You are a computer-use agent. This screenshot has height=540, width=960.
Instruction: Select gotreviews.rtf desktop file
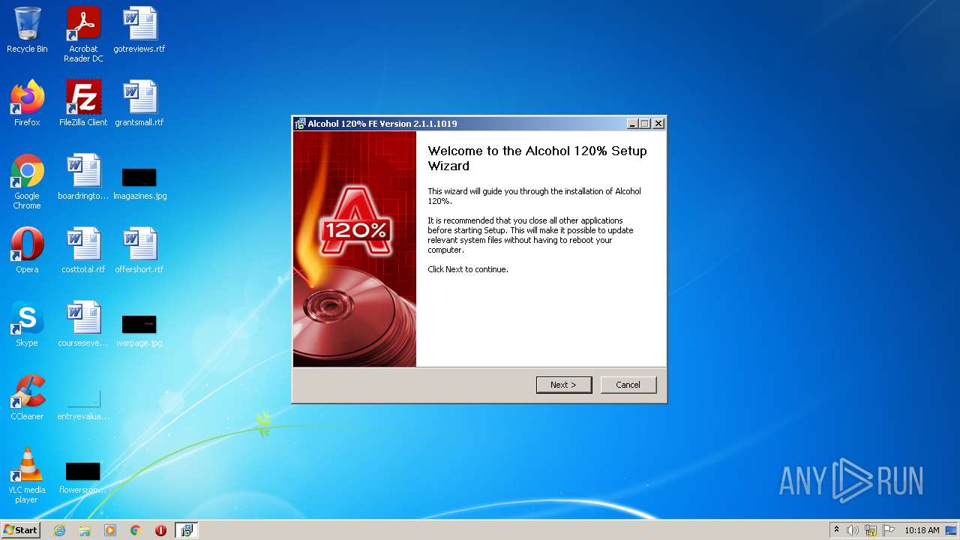pos(139,31)
